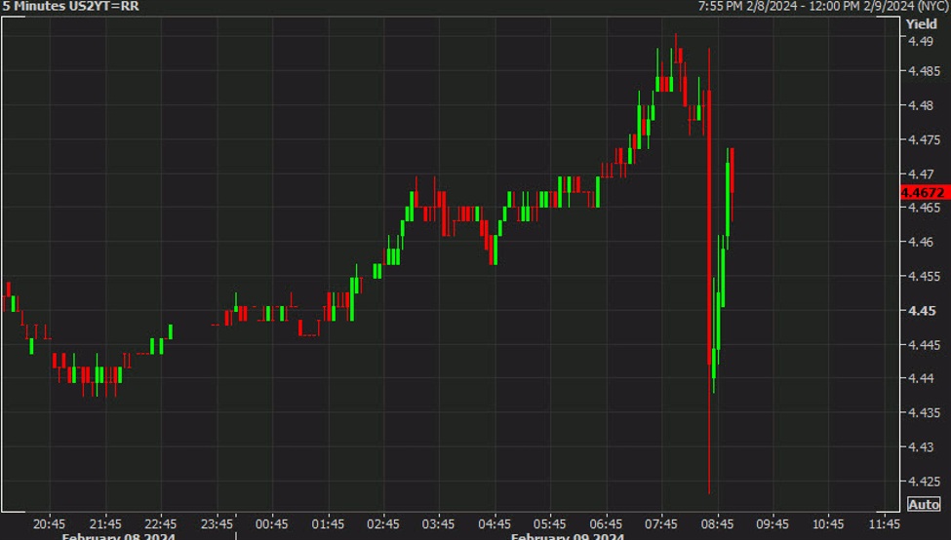951x540 pixels.
Task: Select the 00:45 time axis label
Action: pos(272,521)
